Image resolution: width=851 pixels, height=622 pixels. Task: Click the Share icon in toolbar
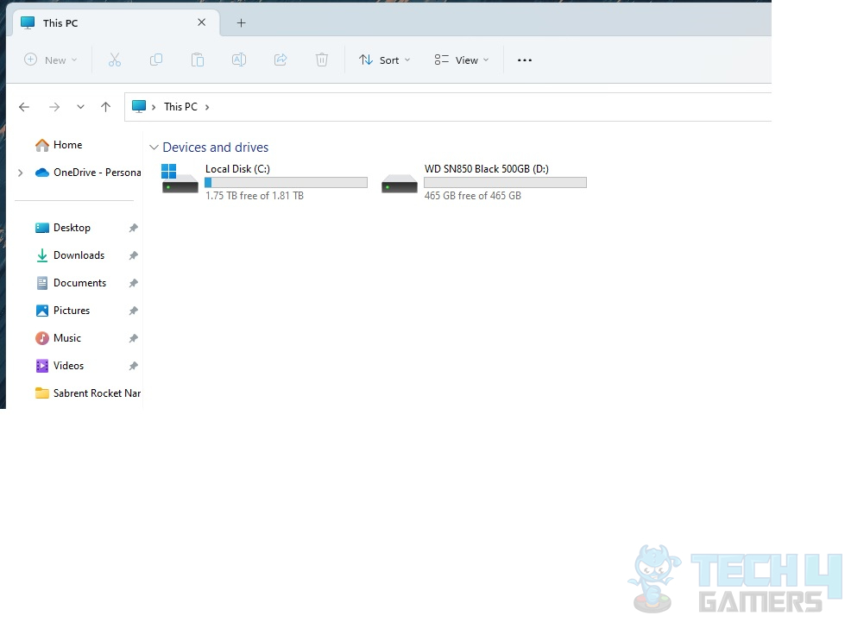pos(281,60)
